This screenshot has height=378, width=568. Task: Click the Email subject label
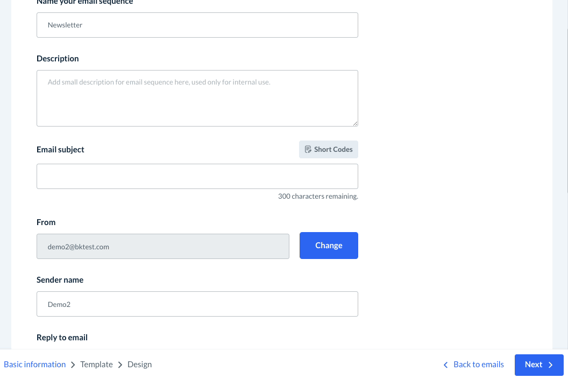[x=60, y=150]
